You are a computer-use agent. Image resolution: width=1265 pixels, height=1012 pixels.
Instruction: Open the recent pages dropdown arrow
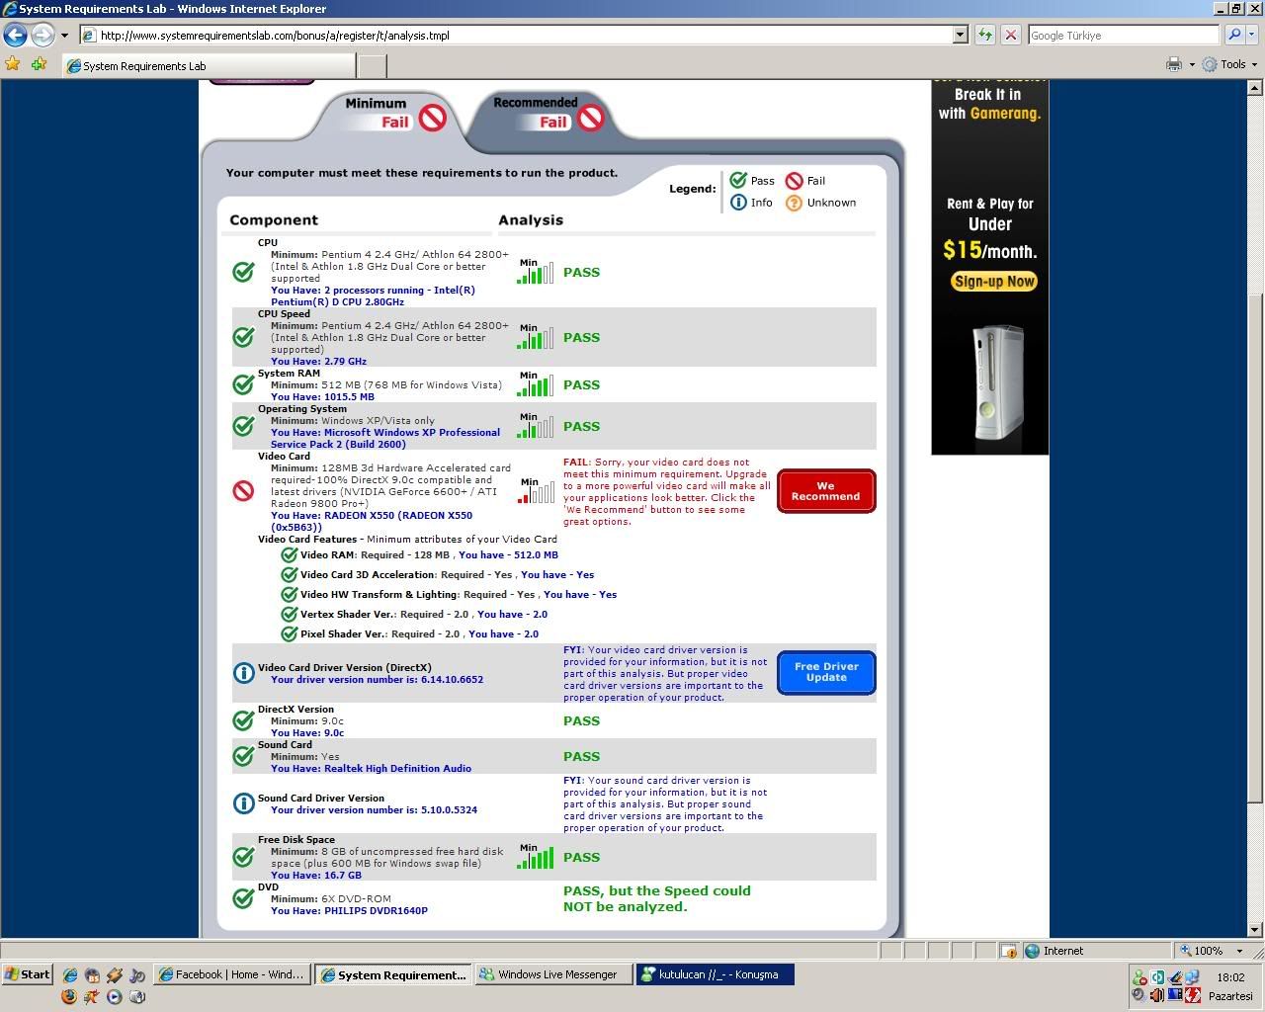point(64,36)
